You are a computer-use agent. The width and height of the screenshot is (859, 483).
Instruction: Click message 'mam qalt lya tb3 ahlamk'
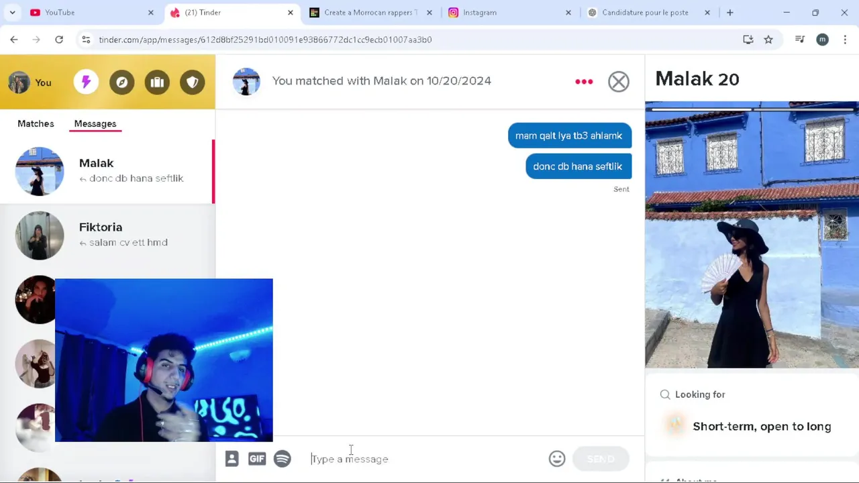click(x=569, y=136)
